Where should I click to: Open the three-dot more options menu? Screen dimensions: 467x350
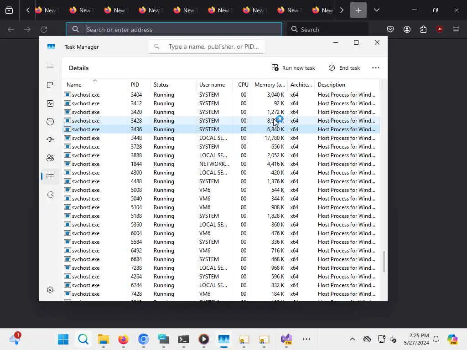(376, 68)
